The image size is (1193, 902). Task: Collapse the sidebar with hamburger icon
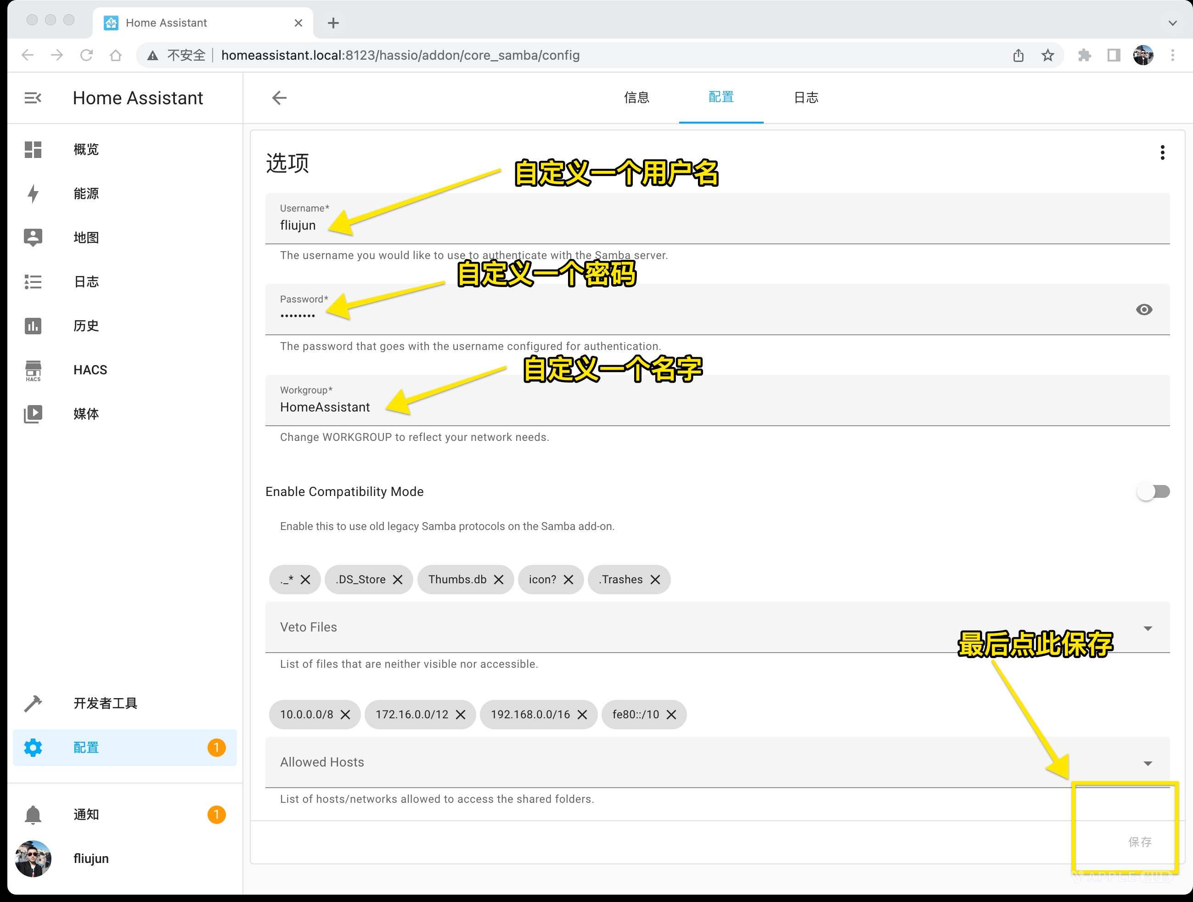pyautogui.click(x=33, y=98)
